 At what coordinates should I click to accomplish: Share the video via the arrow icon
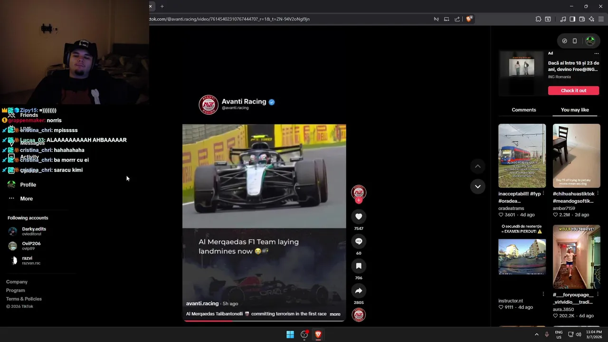tap(359, 291)
